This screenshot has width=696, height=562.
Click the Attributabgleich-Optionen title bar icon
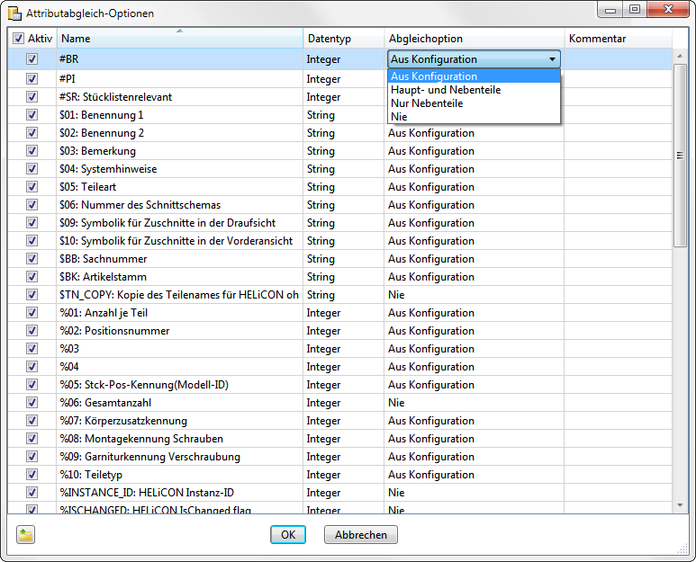pos(14,13)
